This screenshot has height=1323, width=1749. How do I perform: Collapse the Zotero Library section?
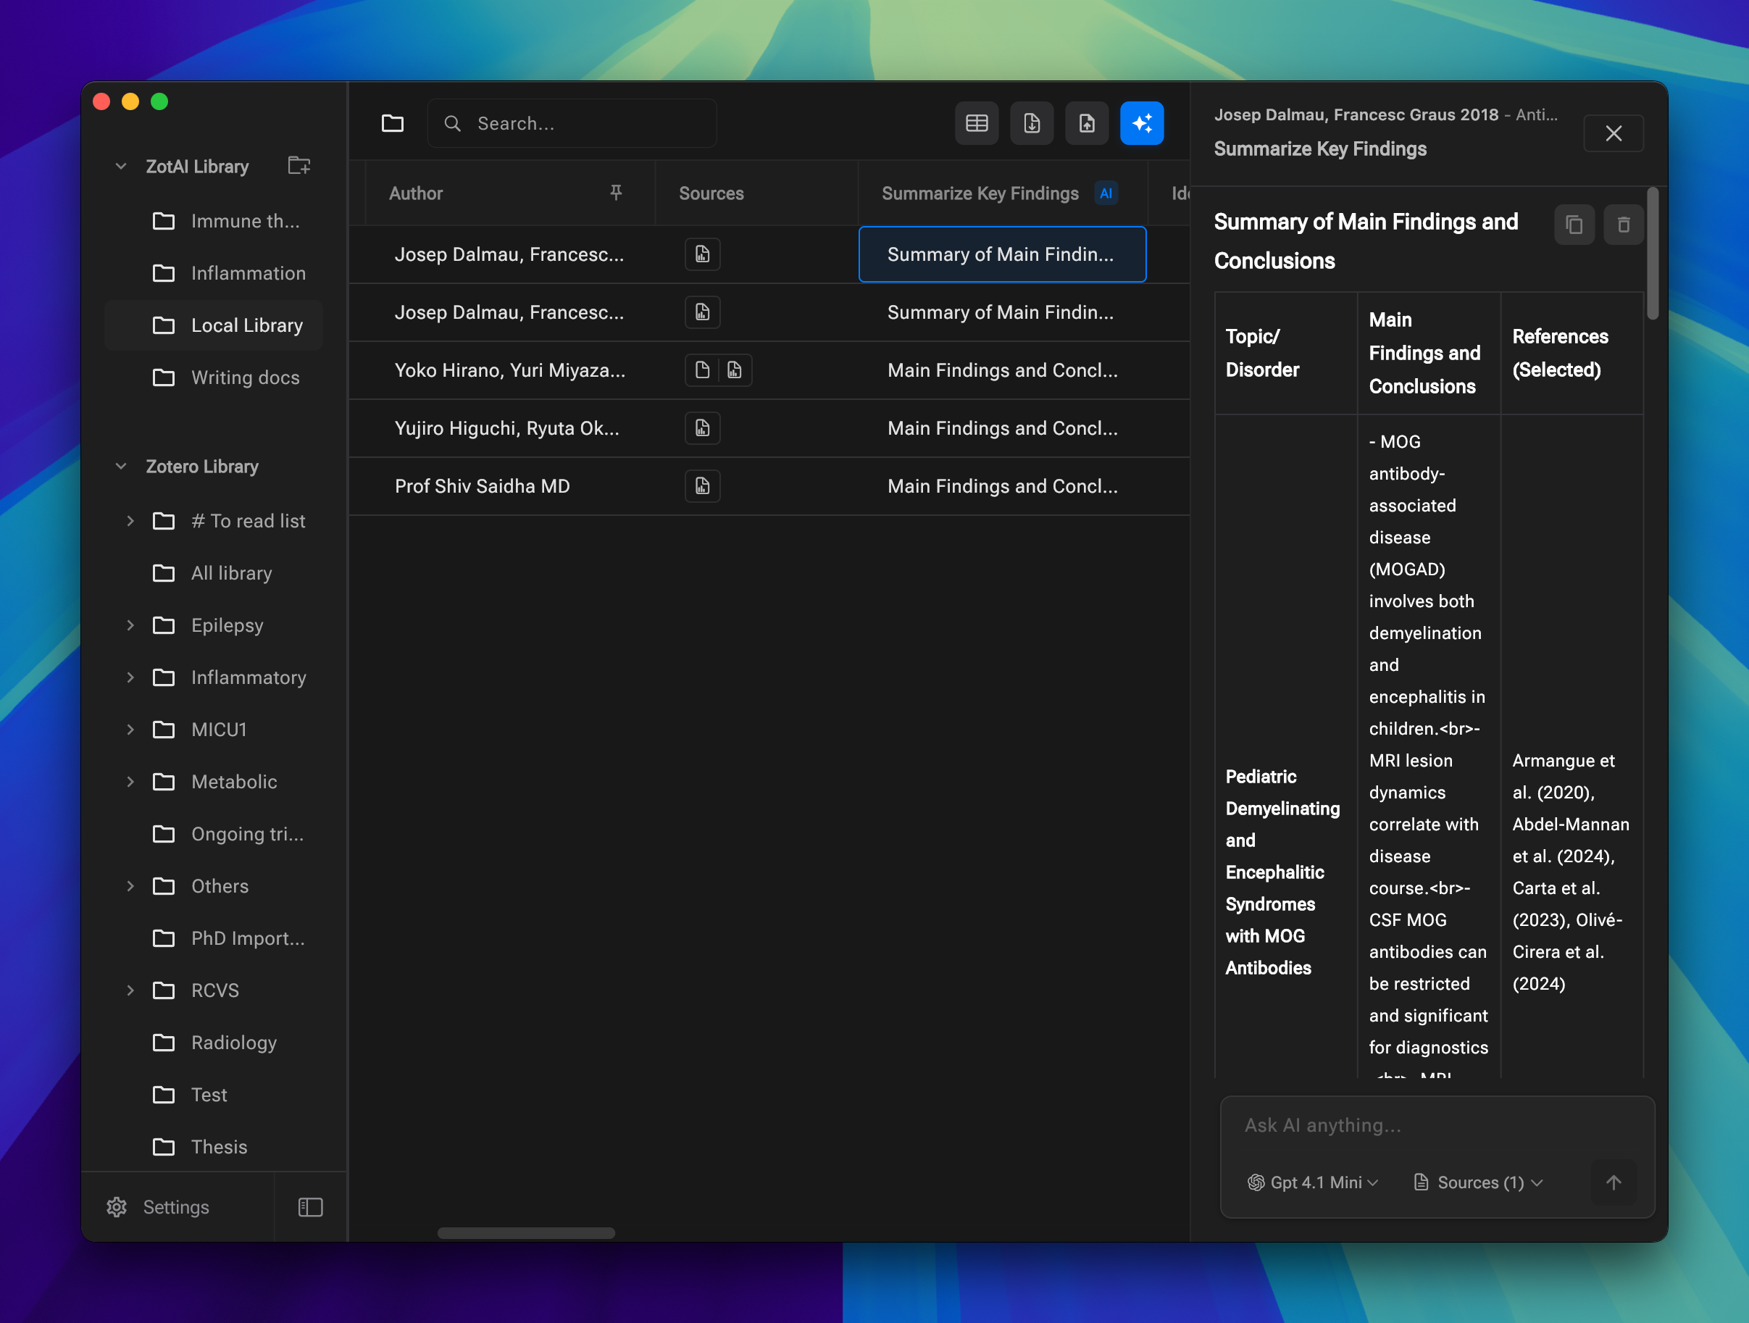pyautogui.click(x=120, y=466)
